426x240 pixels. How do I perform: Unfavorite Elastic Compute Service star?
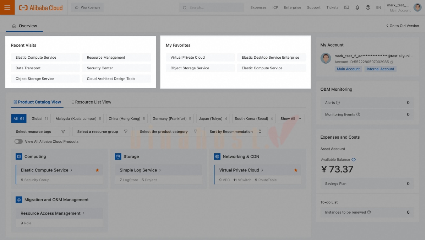point(97,170)
